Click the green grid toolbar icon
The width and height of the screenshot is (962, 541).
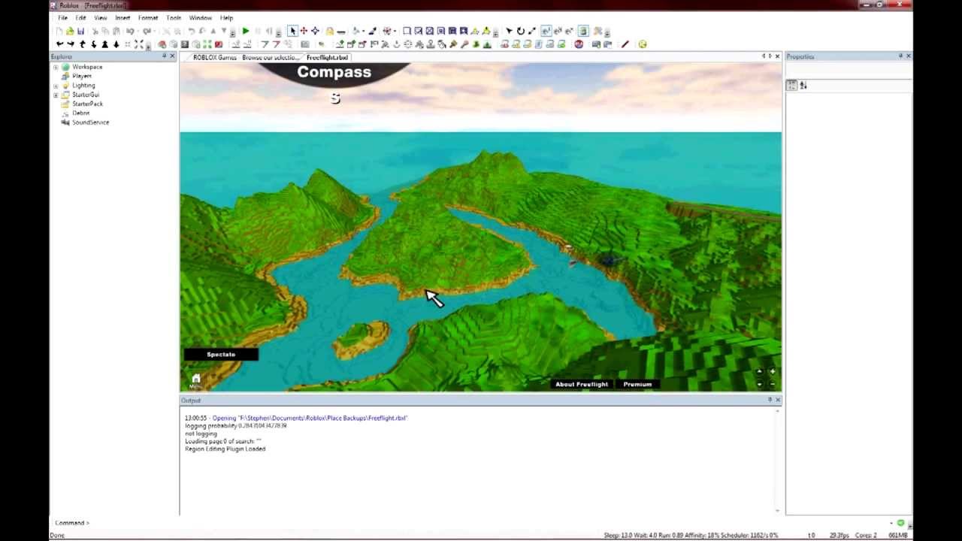pos(207,44)
